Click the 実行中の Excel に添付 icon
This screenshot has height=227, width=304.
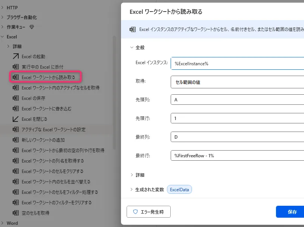(16, 67)
